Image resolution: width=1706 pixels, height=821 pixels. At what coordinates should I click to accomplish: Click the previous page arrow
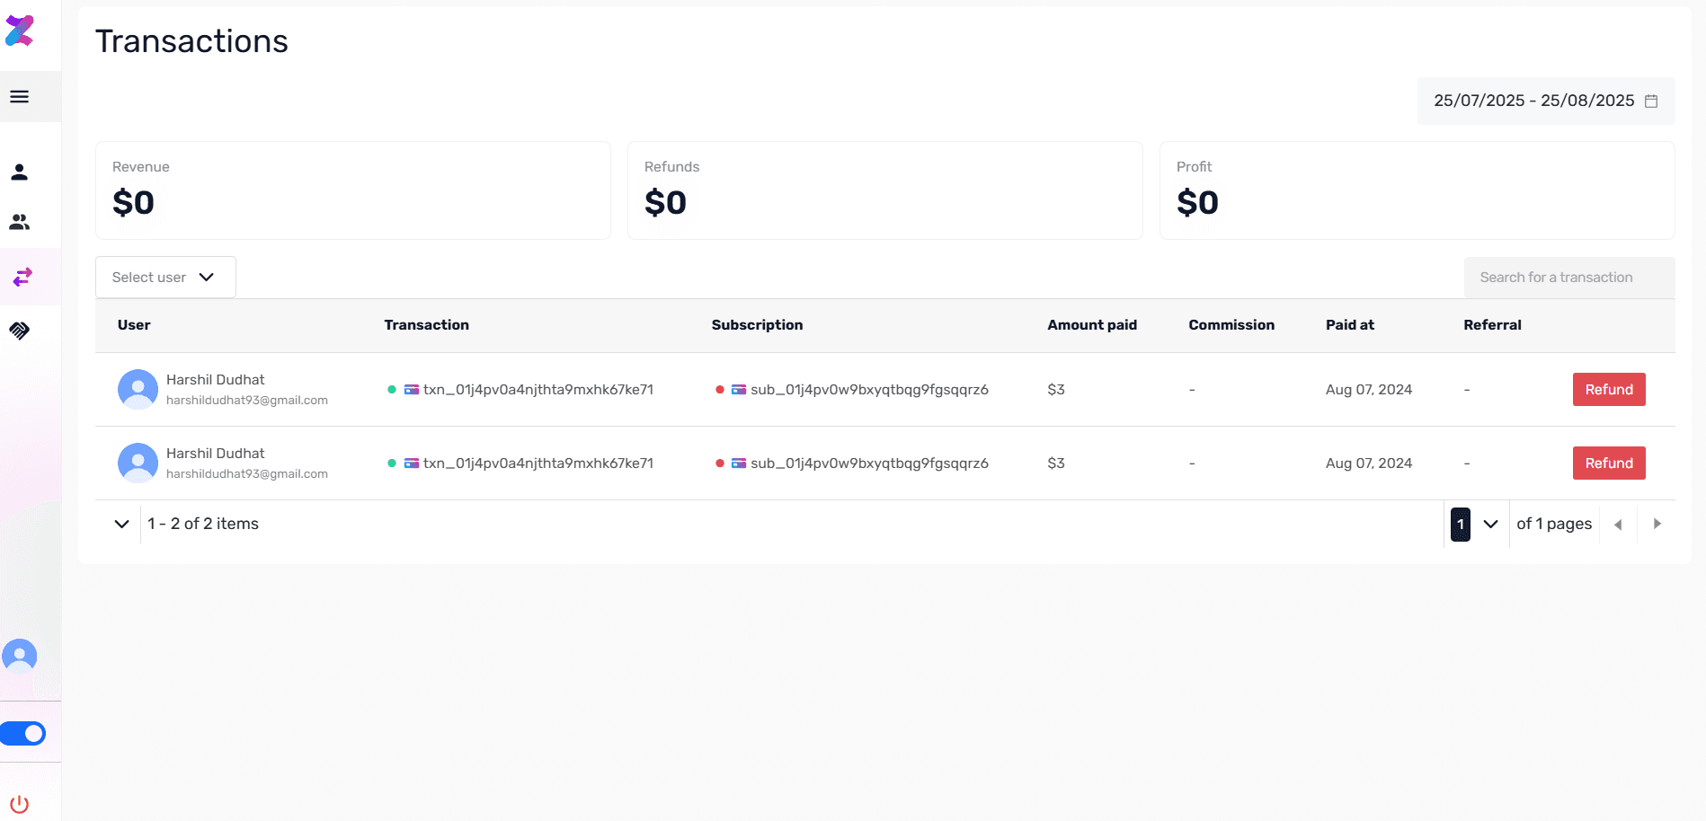[x=1619, y=524]
